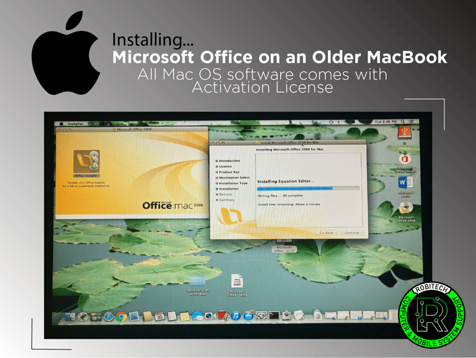476x358 pixels.
Task: Click the Bluetooth icon in menu bar
Action: tap(339, 122)
